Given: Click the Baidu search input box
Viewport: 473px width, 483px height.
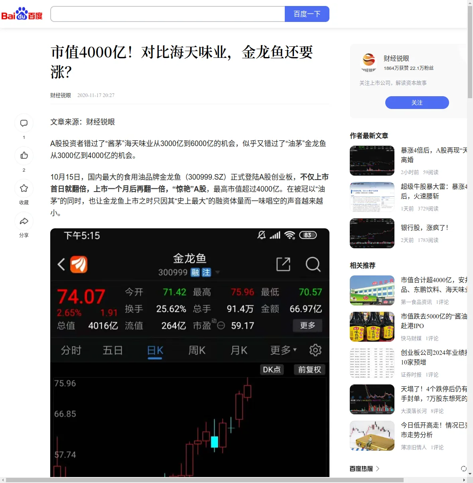Looking at the screenshot, I should tap(168, 14).
